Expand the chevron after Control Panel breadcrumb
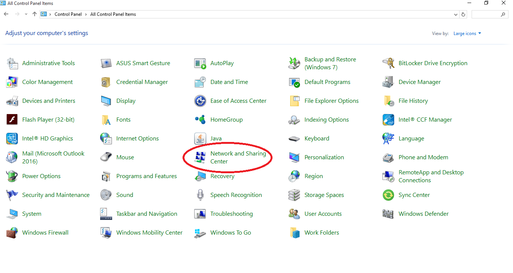Viewport: 513px width, 273px height. tap(86, 14)
